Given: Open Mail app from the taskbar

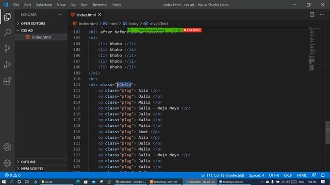Looking at the screenshot, I should 93,181.
